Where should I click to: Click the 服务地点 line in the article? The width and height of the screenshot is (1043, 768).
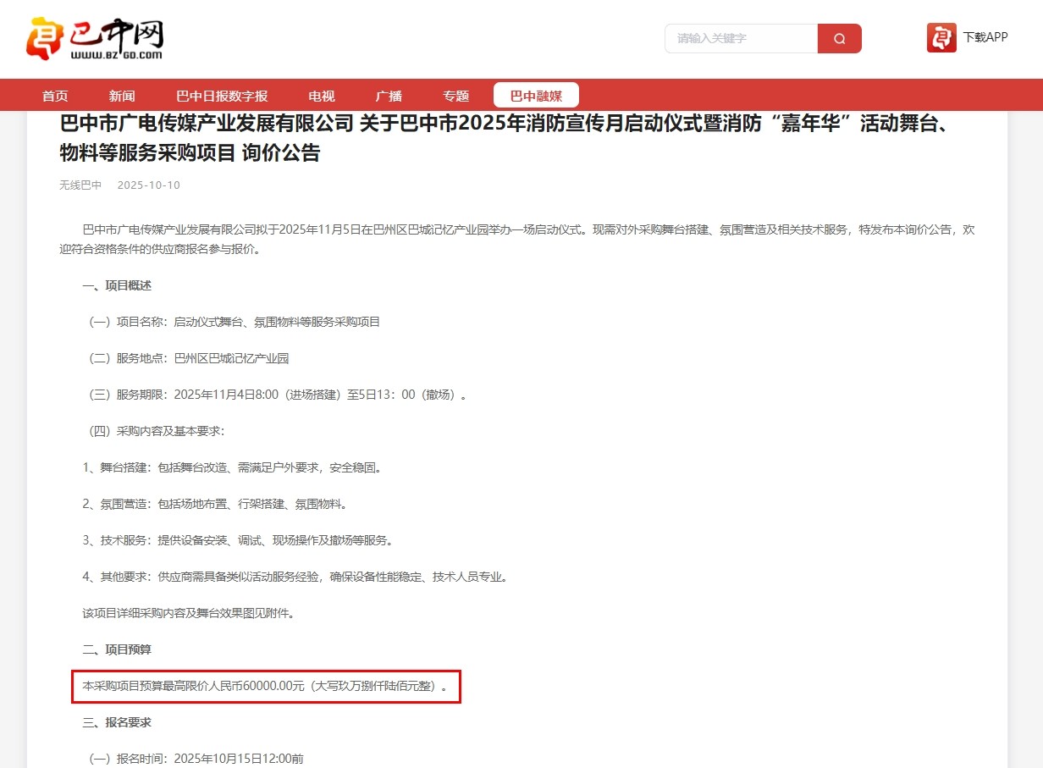[x=190, y=359]
